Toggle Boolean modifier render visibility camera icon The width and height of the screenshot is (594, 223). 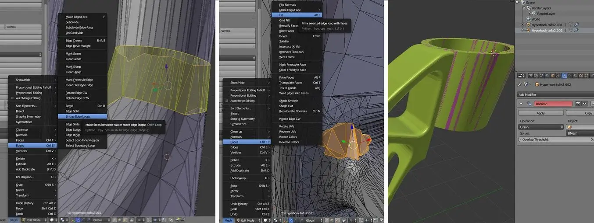[579, 104]
